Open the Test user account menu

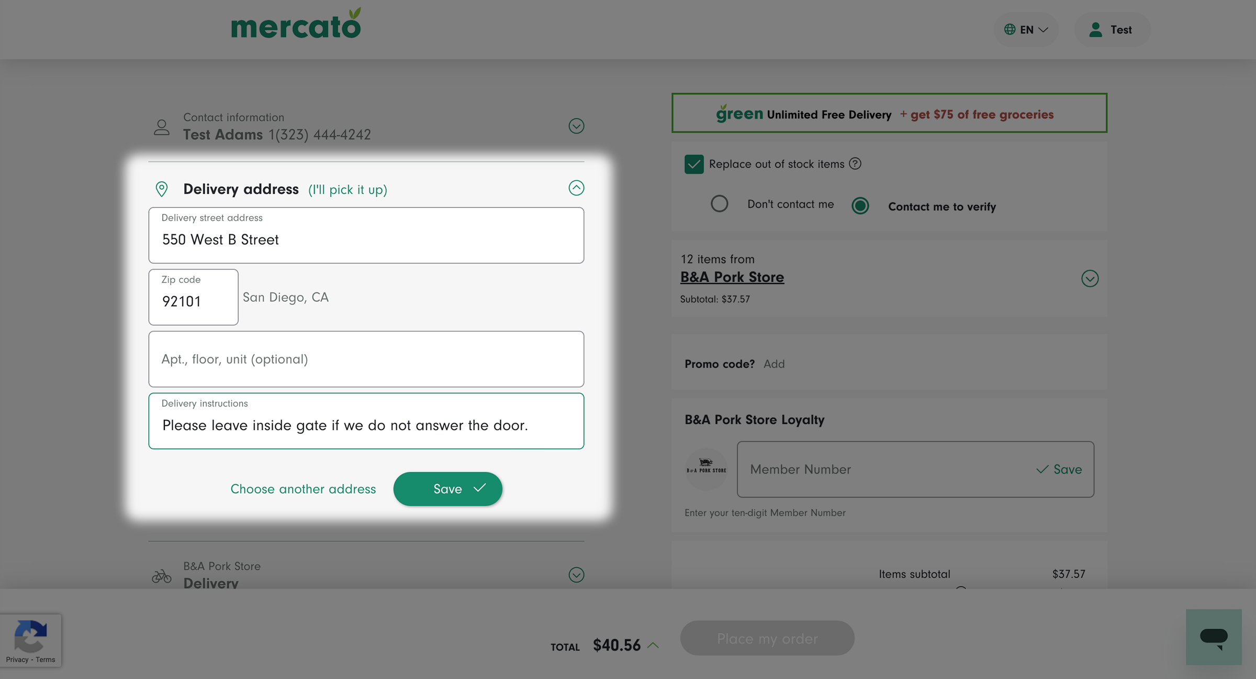[x=1112, y=29]
